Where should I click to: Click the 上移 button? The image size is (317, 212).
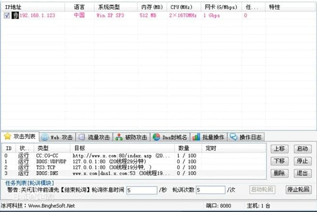[x=279, y=149]
